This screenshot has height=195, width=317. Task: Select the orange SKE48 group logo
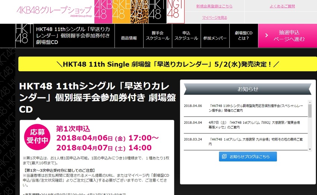(x=121, y=12)
